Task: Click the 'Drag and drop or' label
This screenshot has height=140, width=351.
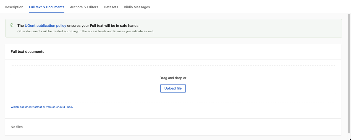Action: pos(173,78)
